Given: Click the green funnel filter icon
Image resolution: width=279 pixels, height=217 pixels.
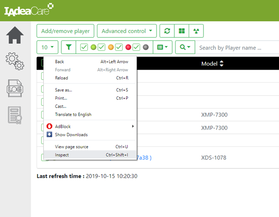Looking at the screenshot, I should (x=69, y=47).
